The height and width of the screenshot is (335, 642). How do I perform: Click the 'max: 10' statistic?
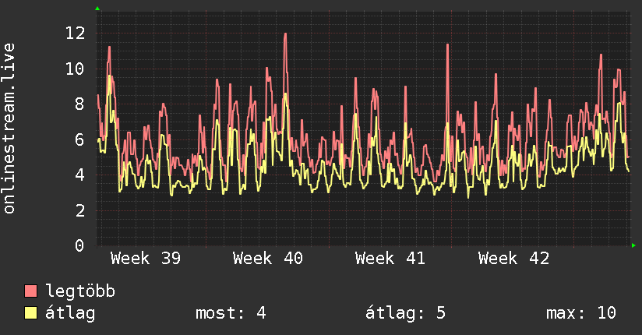tap(581, 313)
